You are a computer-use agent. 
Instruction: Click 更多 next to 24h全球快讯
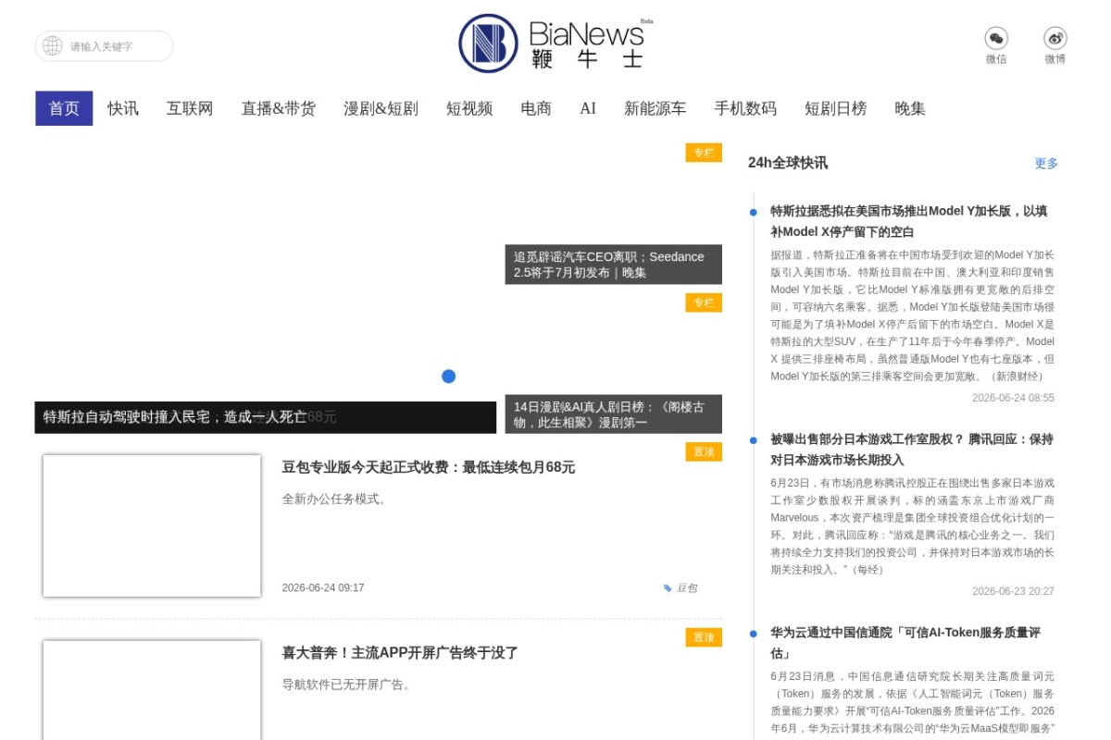tap(1046, 163)
